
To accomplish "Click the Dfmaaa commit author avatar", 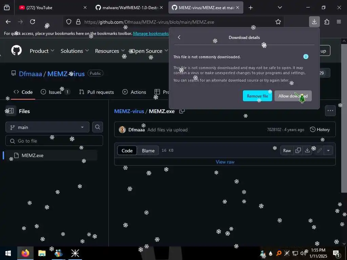I will click(x=122, y=130).
